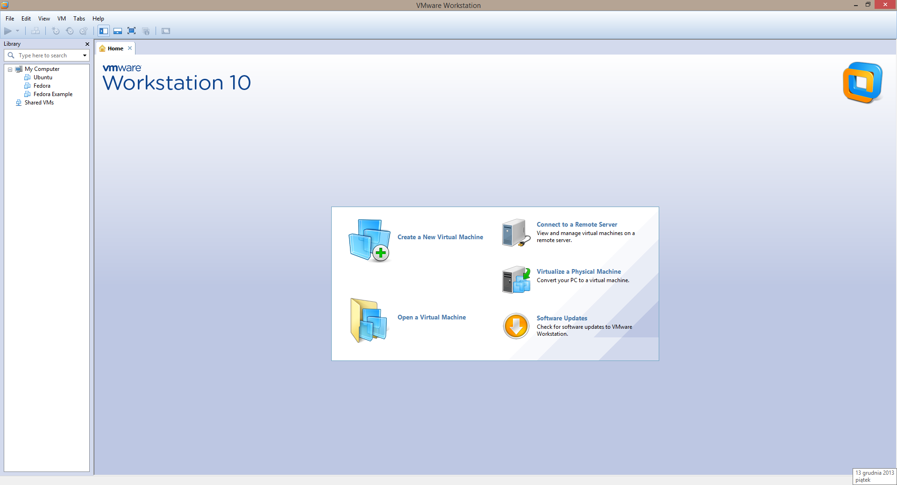Close the Home tab
This screenshot has width=897, height=485.
(x=130, y=48)
